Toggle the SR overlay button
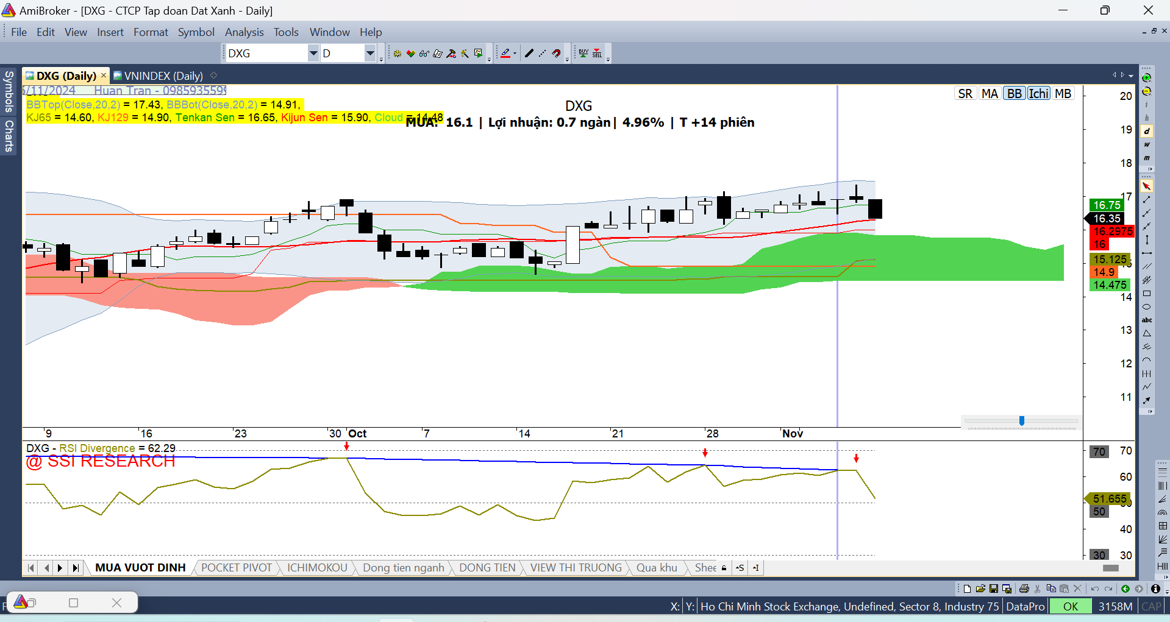 point(965,93)
